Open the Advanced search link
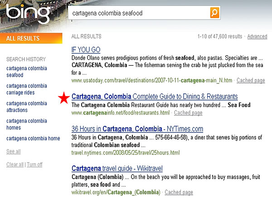This screenshot has width=272, height=204. (x=257, y=37)
